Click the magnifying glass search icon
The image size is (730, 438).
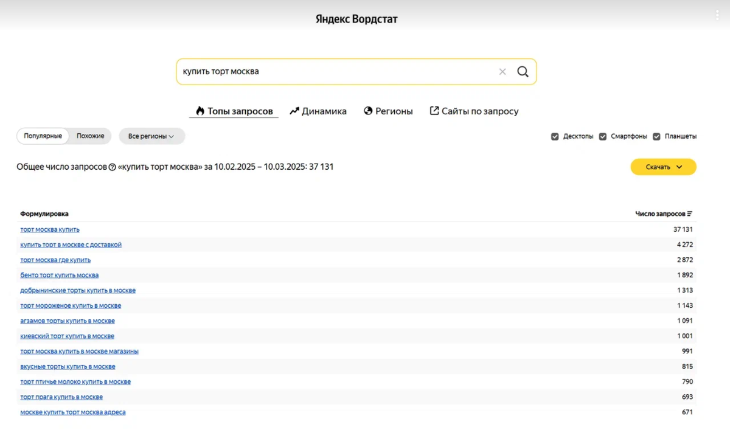point(523,72)
